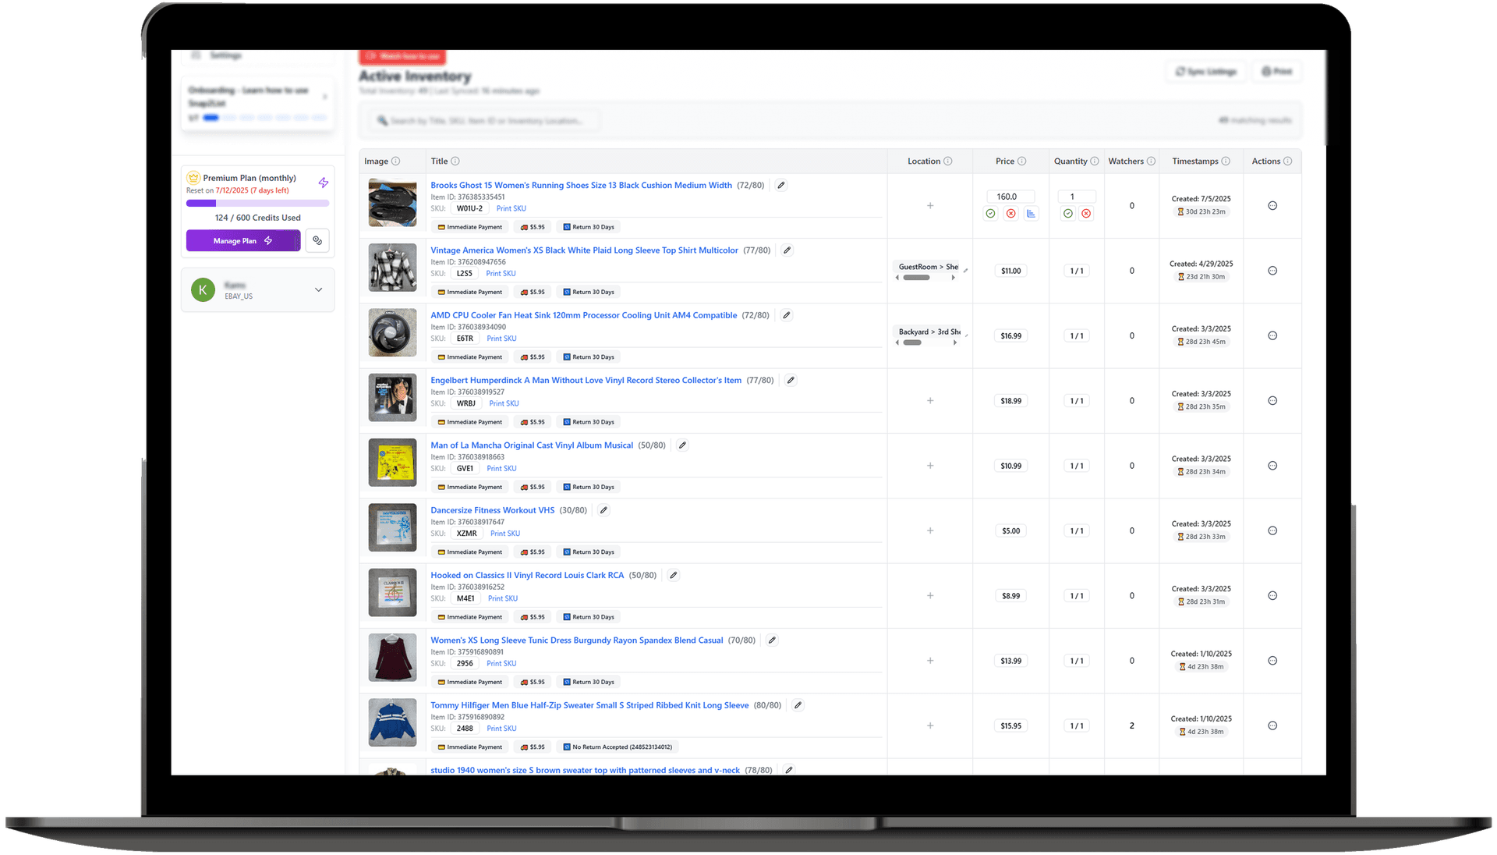Click the pencil icon for Tommy Hilfiger sweater
Image resolution: width=1497 pixels, height=855 pixels.
tap(797, 704)
